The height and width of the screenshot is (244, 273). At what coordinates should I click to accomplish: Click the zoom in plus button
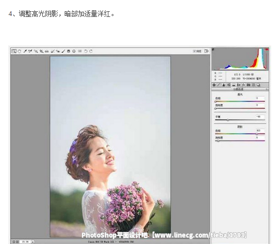(x=17, y=242)
